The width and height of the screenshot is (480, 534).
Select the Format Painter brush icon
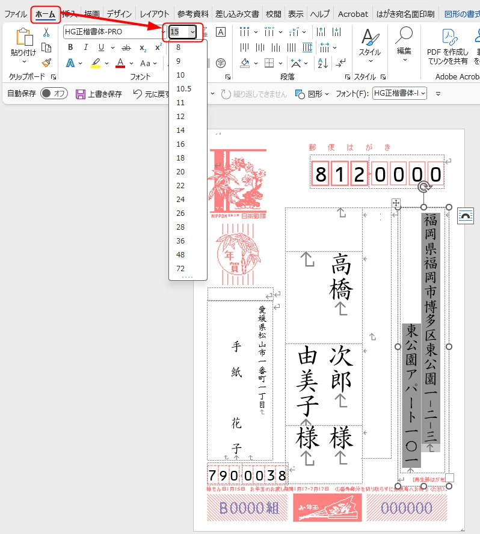46,63
